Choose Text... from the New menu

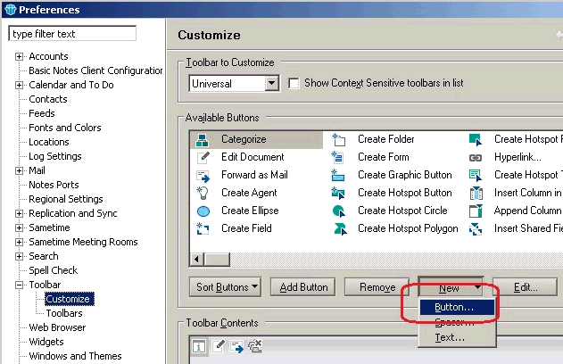point(449,338)
